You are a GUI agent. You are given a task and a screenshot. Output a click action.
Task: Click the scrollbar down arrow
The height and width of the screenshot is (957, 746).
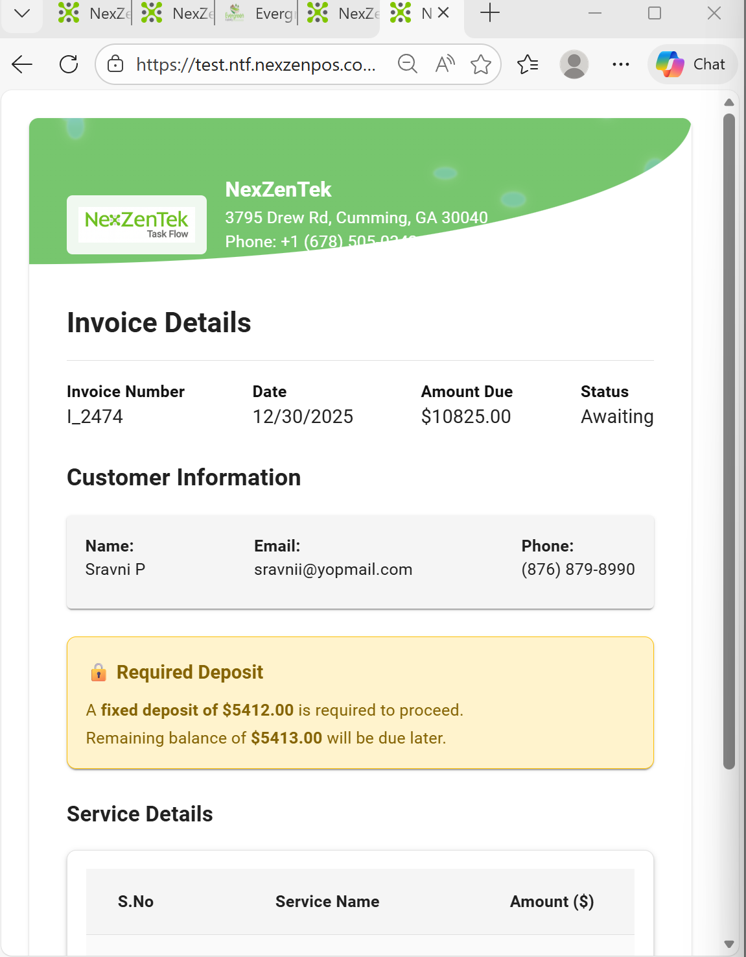[729, 944]
